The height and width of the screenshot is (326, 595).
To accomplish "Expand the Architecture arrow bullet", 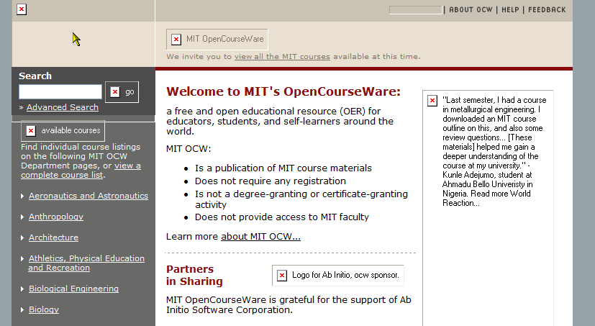I will pyautogui.click(x=22, y=238).
